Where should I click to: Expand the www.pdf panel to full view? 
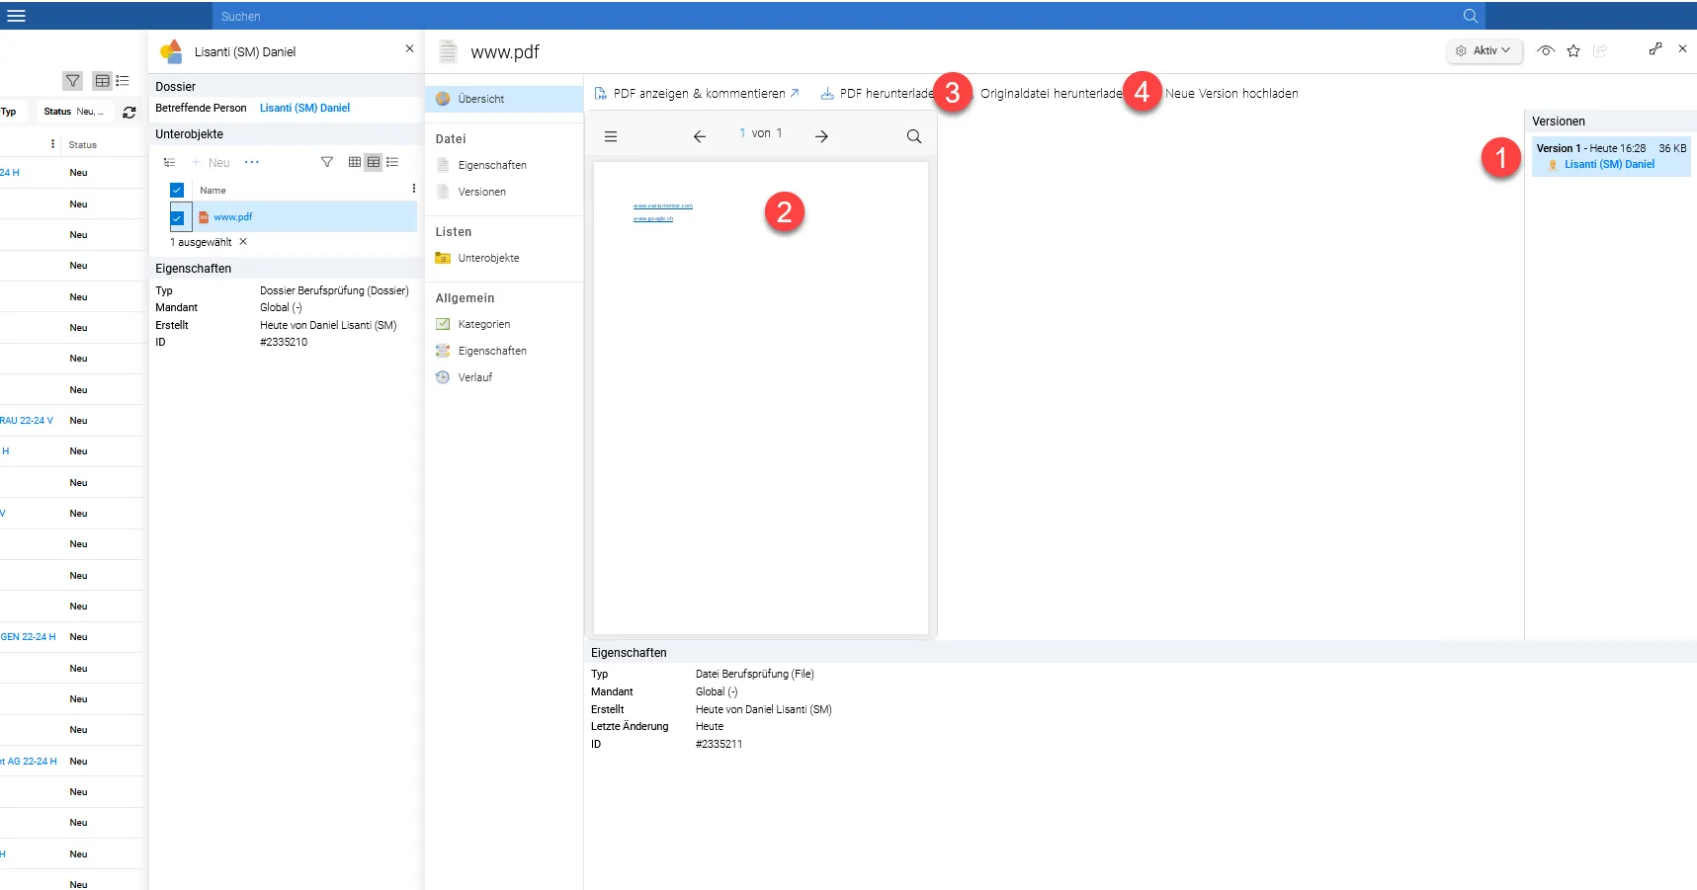(x=1655, y=48)
